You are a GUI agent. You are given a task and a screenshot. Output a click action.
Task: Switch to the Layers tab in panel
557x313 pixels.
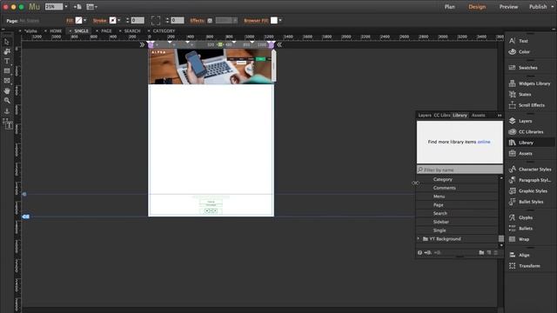click(425, 116)
